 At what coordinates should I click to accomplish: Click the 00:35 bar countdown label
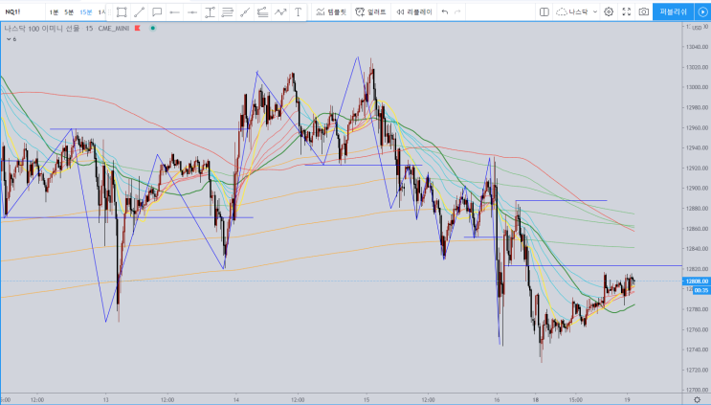pyautogui.click(x=701, y=290)
